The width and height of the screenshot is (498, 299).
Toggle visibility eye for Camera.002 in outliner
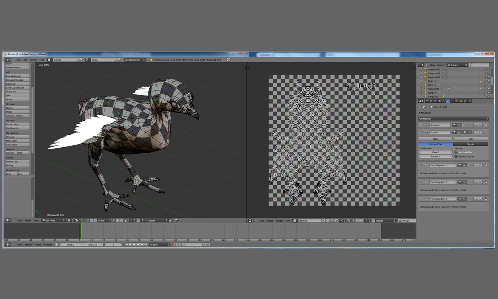(x=482, y=69)
